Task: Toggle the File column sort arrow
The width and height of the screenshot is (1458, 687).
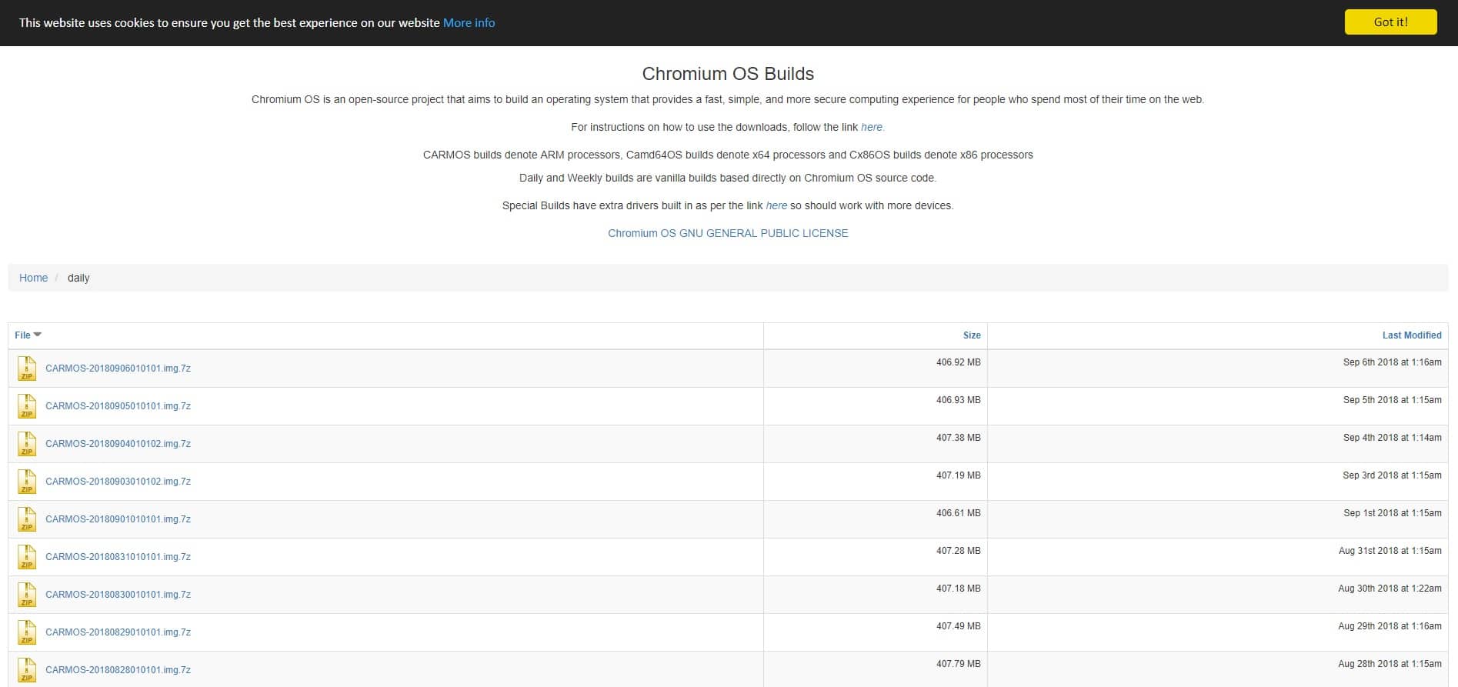Action: (38, 335)
